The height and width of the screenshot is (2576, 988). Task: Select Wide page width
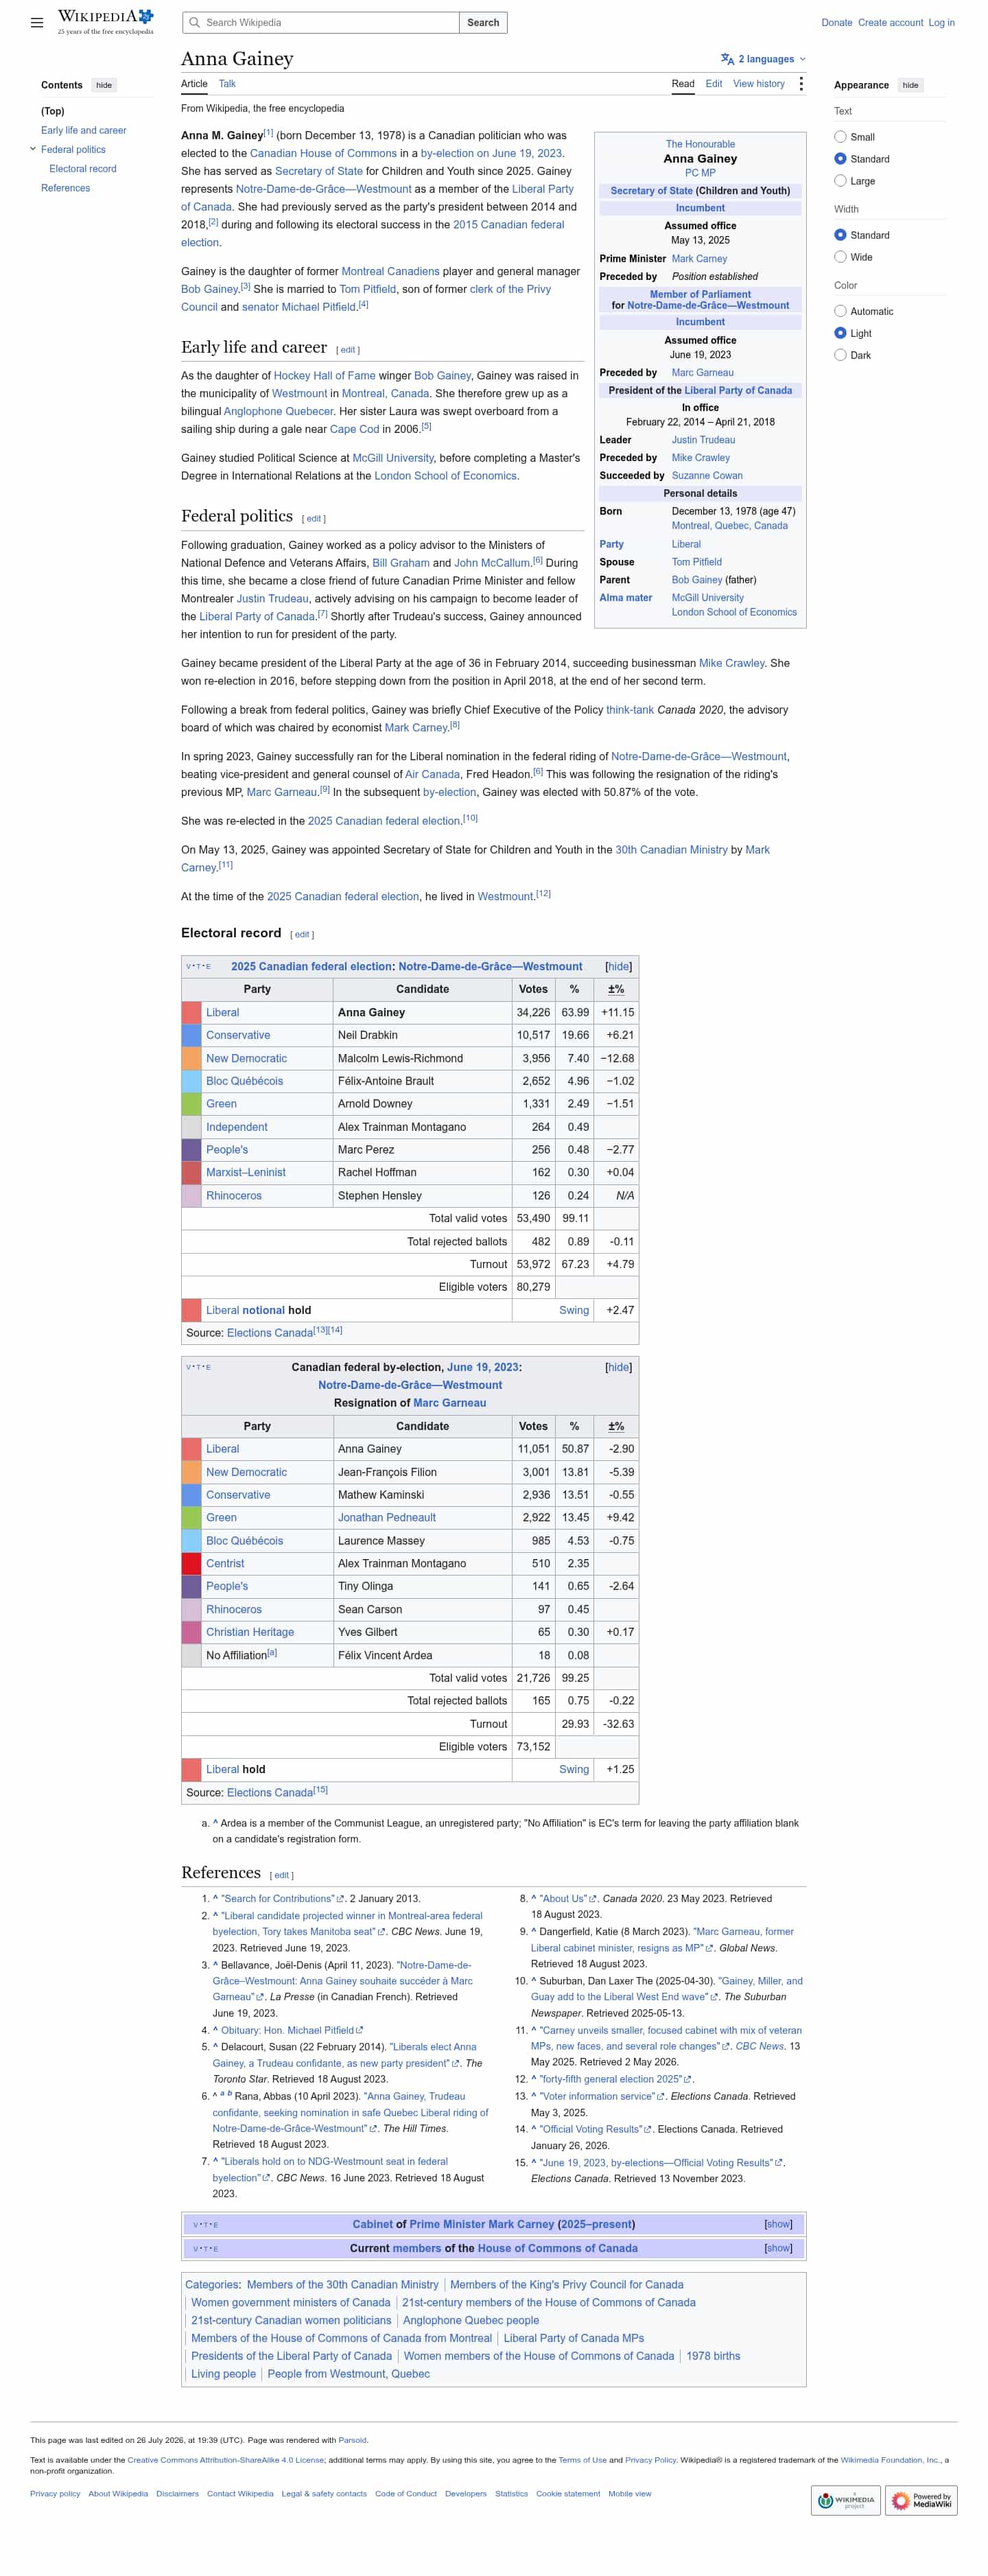pos(840,257)
